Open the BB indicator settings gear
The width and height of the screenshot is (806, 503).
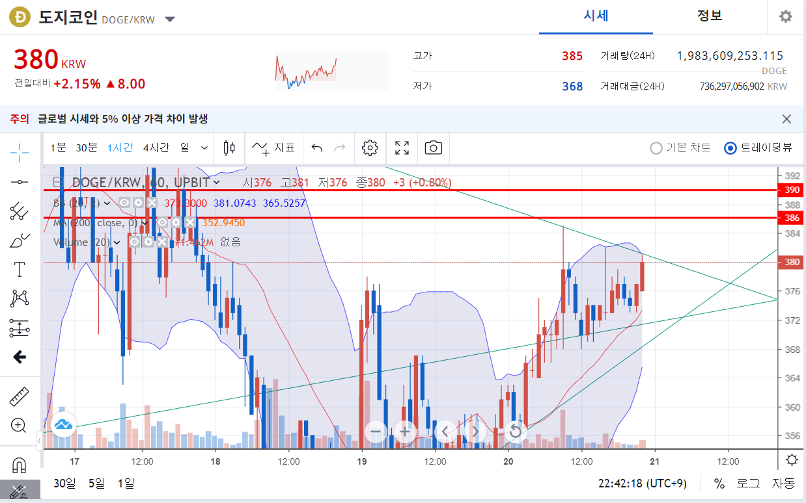[138, 203]
